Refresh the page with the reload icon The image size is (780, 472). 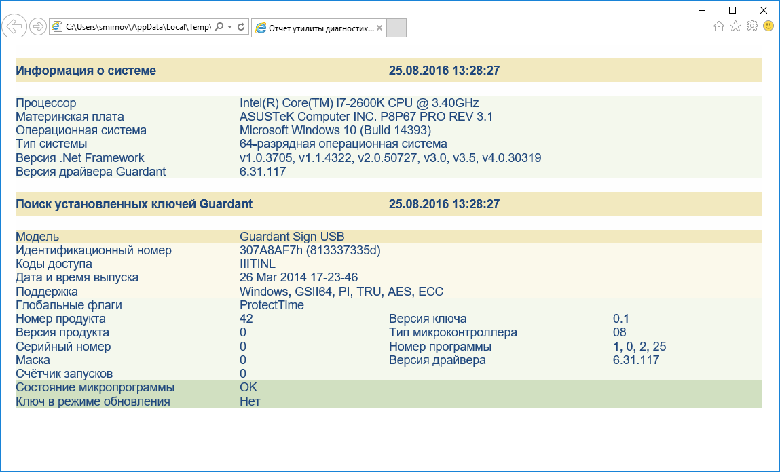pyautogui.click(x=241, y=27)
